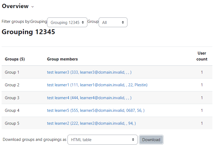This screenshot has width=214, height=150.
Task: Select the Group 3 row label
Action: pyautogui.click(x=12, y=98)
